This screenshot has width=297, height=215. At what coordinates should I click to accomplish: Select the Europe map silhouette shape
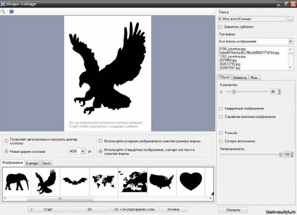(x=133, y=181)
